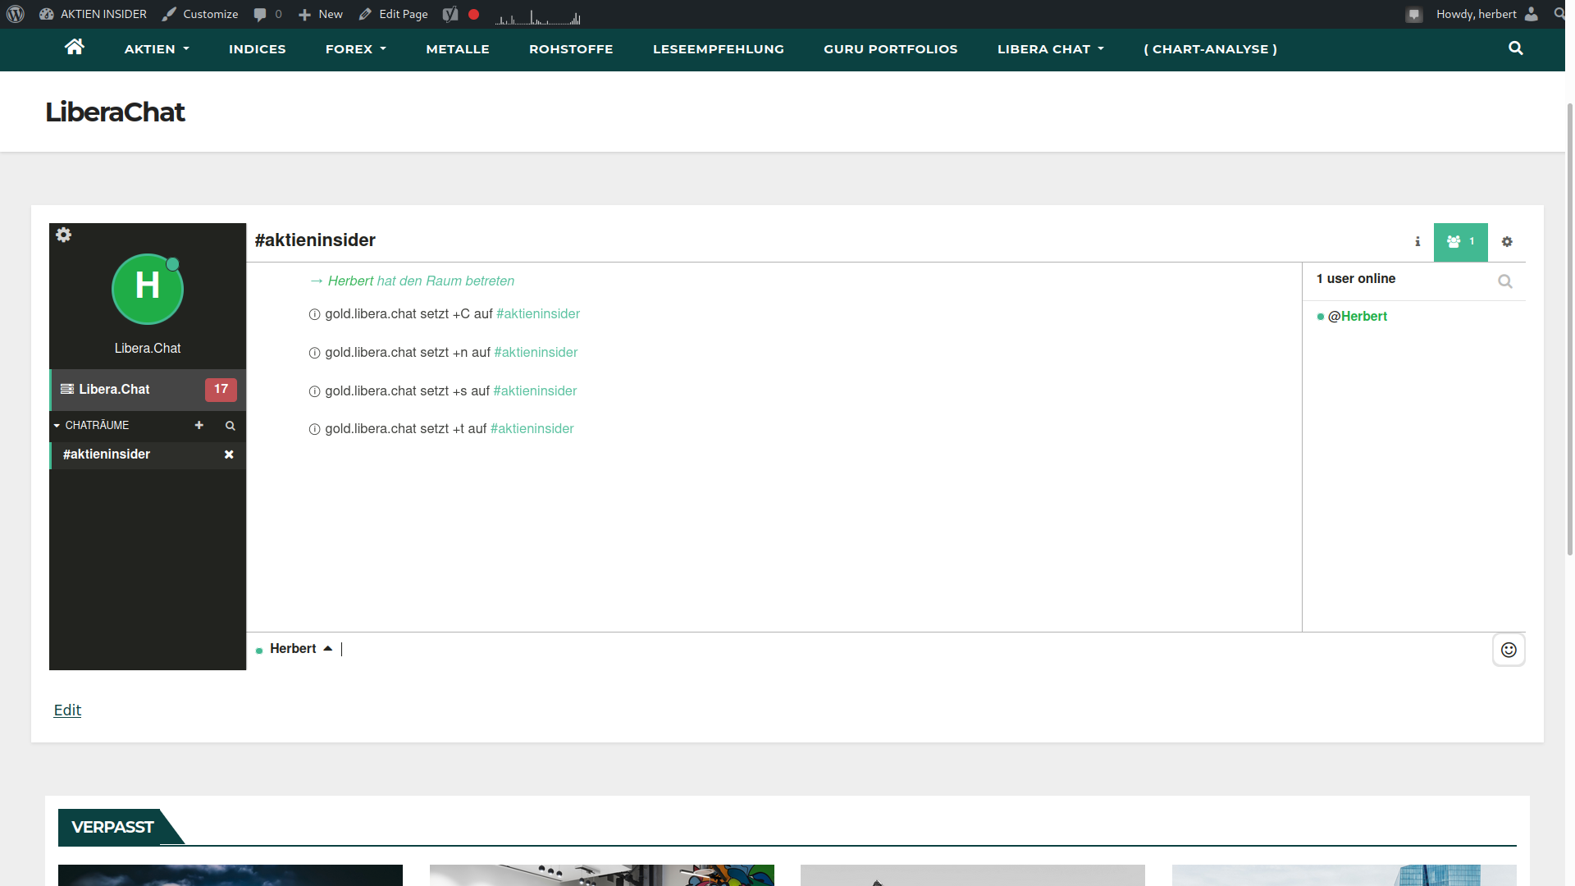Screen dimensions: 1575x886
Task: Search chat rooms in sidebar
Action: coord(231,426)
